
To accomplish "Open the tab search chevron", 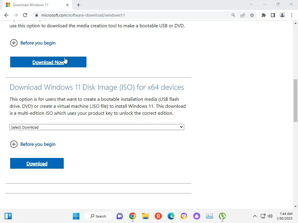I will coord(251,4).
